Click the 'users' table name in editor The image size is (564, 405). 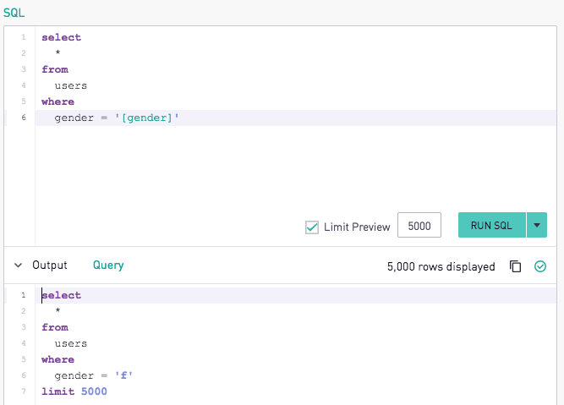coord(71,85)
